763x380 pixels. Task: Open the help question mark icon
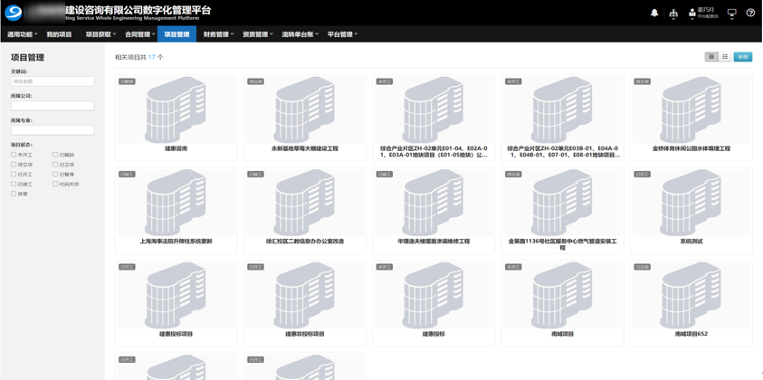coord(750,14)
